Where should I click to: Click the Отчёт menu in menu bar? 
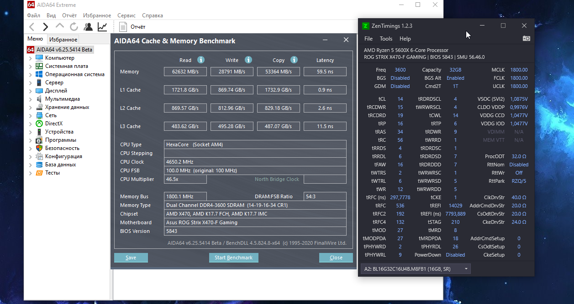pos(69,15)
